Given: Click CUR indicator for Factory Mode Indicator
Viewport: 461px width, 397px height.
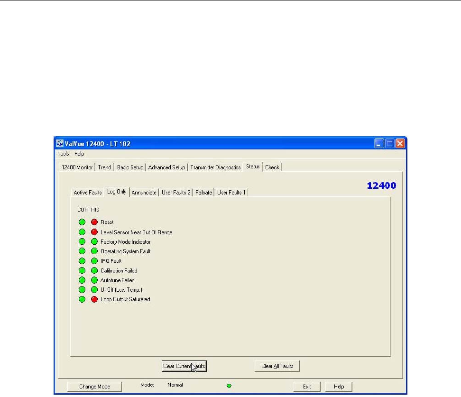Looking at the screenshot, I should [x=82, y=242].
